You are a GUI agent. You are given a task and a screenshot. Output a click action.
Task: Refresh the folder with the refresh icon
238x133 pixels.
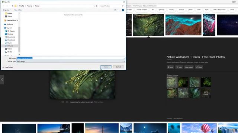coord(97,6)
